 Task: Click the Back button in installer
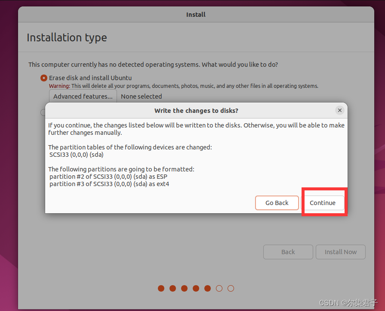coord(288,252)
